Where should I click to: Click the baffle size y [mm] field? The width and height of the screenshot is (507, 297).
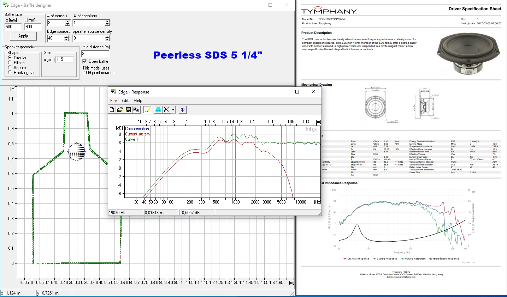coord(33,27)
